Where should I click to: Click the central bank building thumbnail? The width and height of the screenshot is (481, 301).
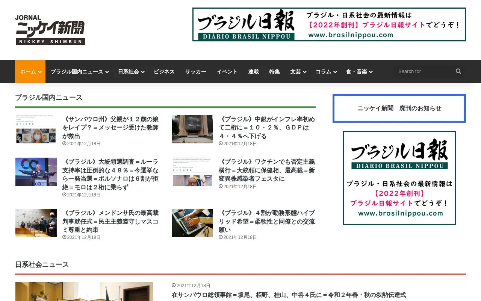click(x=192, y=129)
